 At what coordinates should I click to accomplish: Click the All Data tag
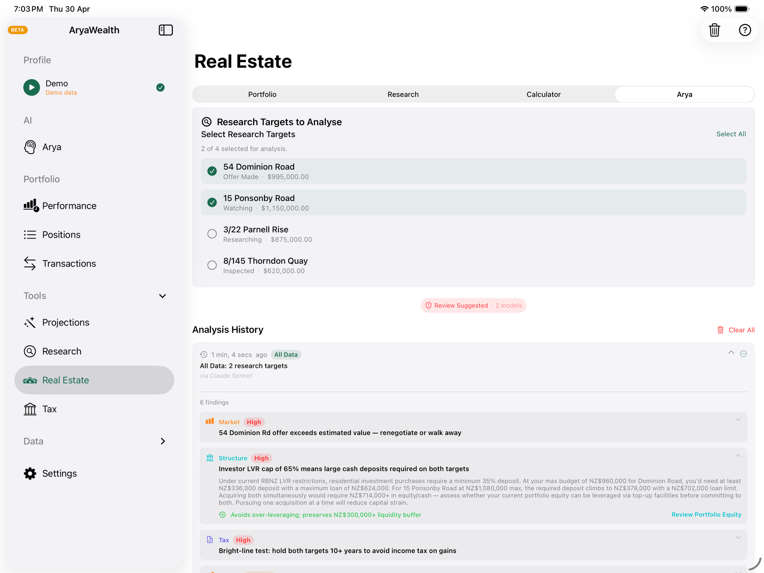[x=286, y=354]
